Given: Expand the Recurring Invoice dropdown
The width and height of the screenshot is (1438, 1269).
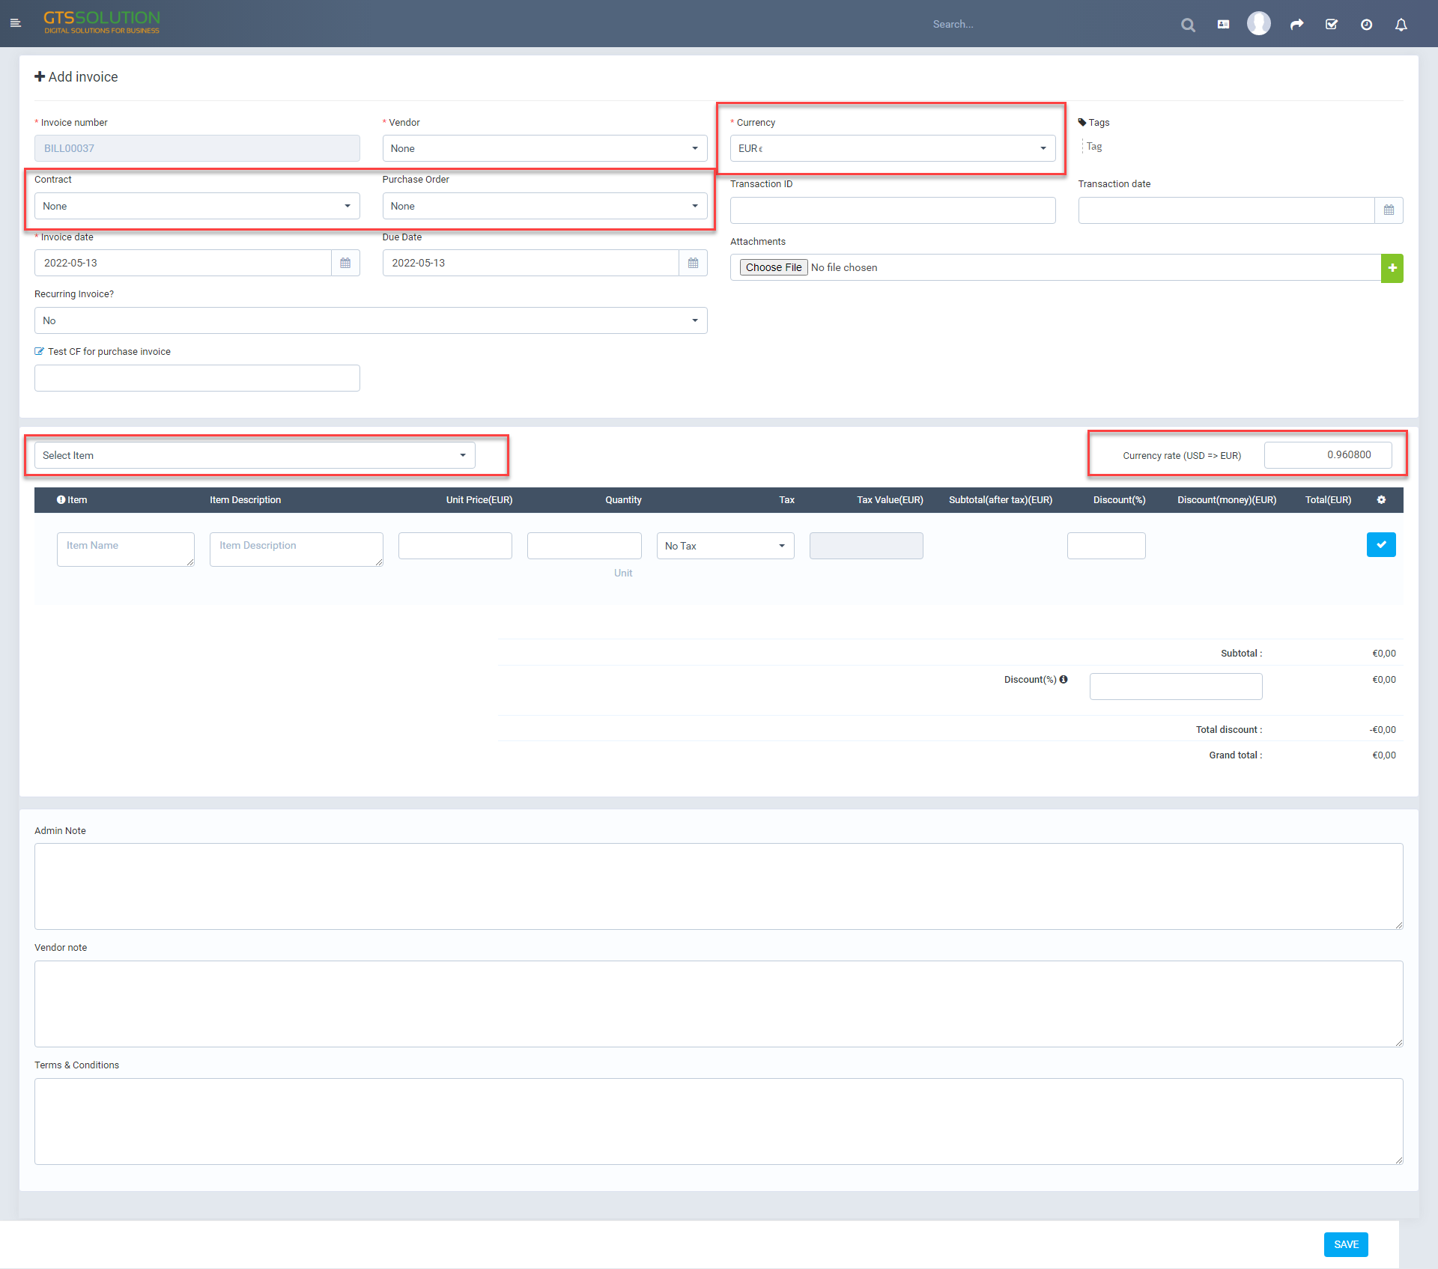Looking at the screenshot, I should point(371,320).
